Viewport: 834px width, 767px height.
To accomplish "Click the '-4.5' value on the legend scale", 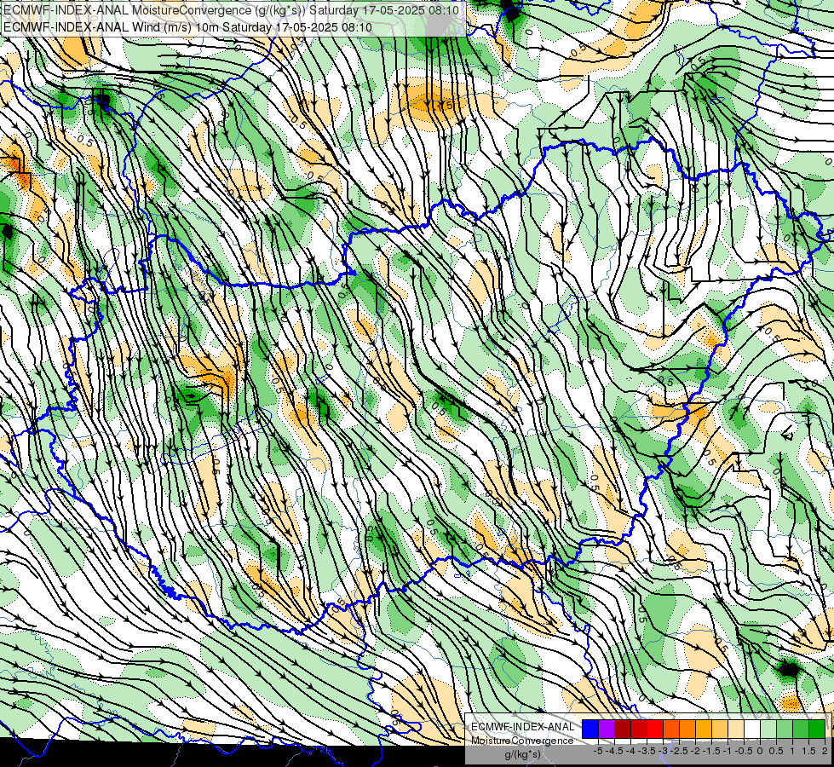I will [x=615, y=751].
